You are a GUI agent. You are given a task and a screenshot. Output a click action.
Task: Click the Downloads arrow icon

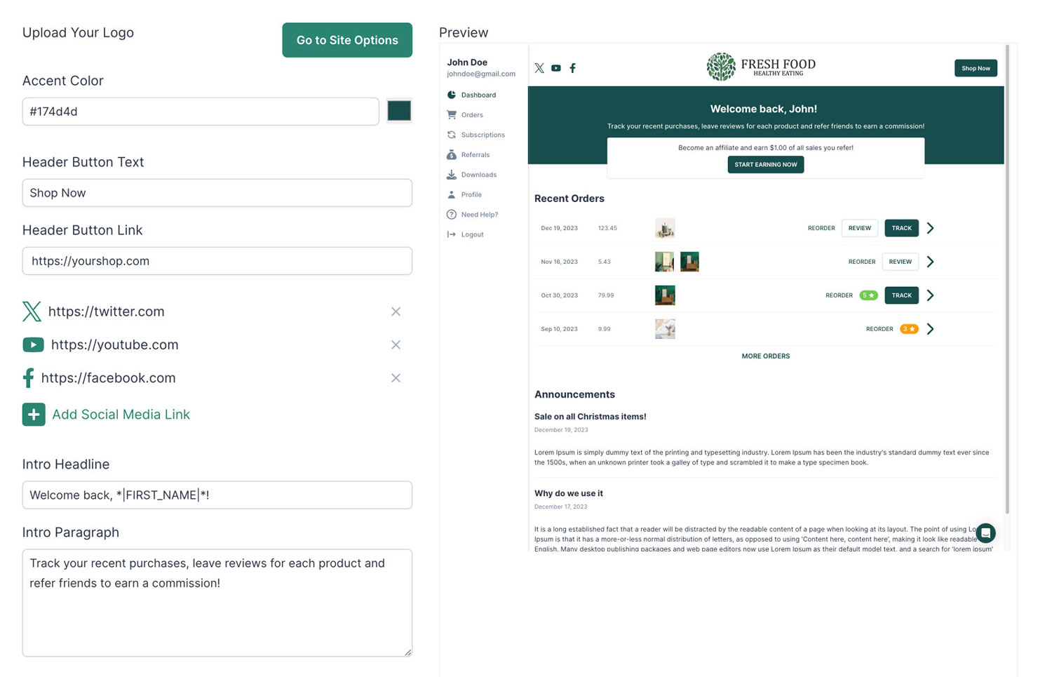[452, 175]
